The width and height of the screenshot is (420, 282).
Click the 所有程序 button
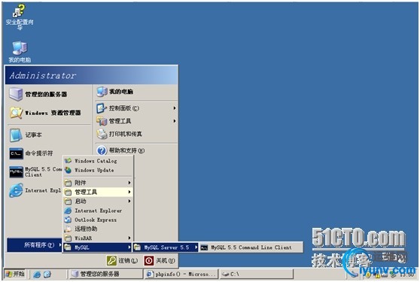pyautogui.click(x=35, y=245)
